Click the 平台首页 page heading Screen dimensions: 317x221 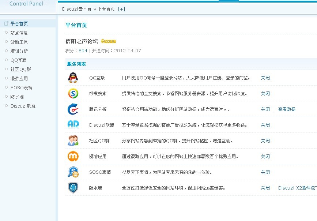click(x=76, y=25)
